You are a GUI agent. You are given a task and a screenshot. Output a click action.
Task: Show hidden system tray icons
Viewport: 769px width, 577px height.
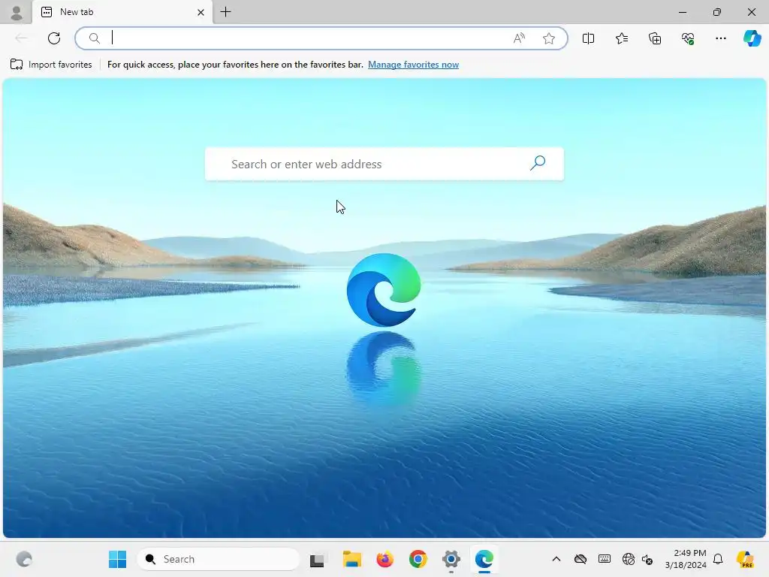pos(556,559)
